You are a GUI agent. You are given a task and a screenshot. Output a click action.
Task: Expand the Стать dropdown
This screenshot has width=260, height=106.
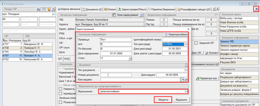coord(130,58)
